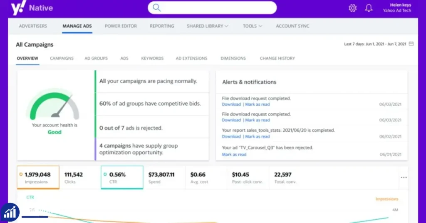Open settings via the gear icon
Screen dimensions: 426x223
(352, 8)
